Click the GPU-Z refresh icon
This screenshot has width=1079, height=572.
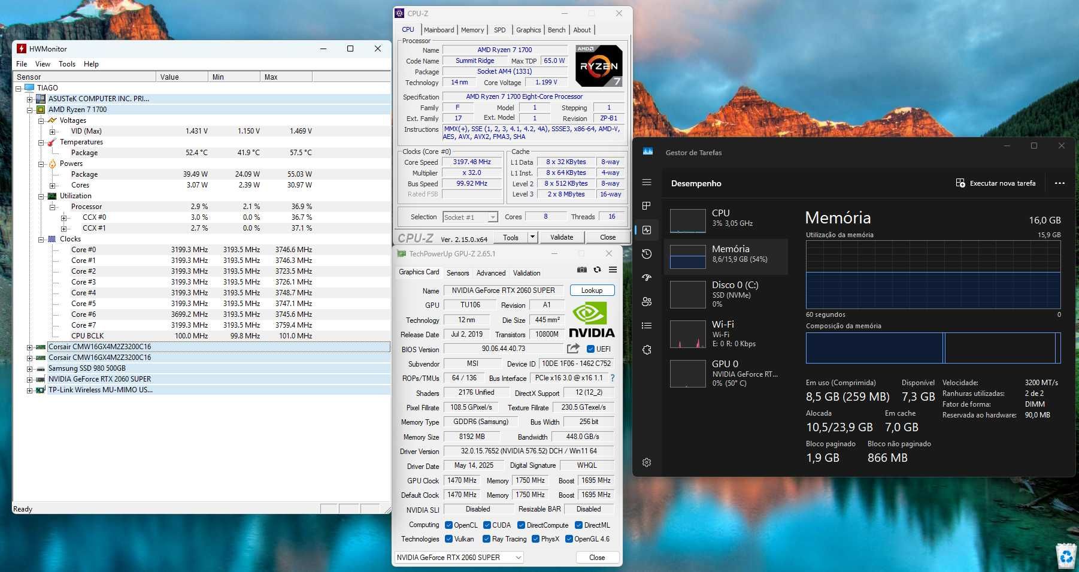coord(597,270)
